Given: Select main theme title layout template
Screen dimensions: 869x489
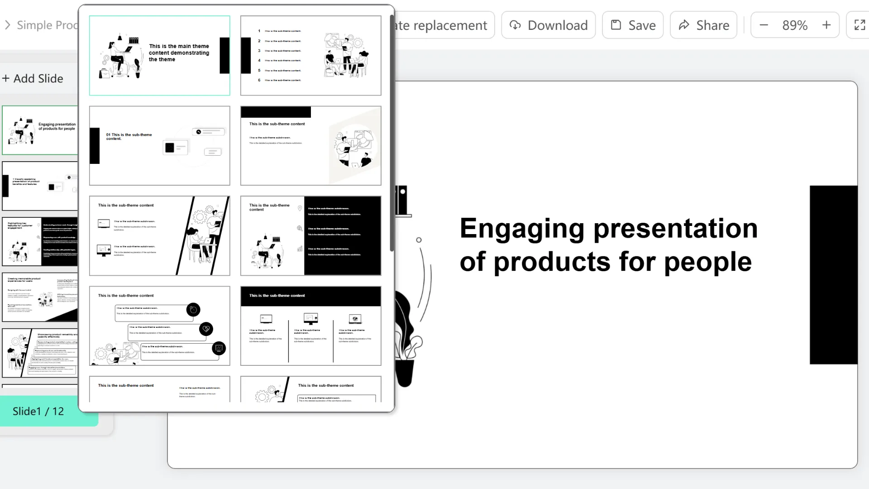Looking at the screenshot, I should (x=159, y=55).
